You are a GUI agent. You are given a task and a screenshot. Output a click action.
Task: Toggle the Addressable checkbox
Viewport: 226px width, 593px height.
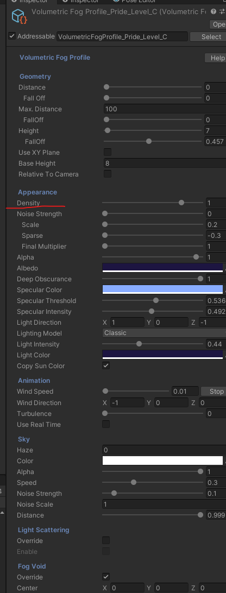coord(12,36)
